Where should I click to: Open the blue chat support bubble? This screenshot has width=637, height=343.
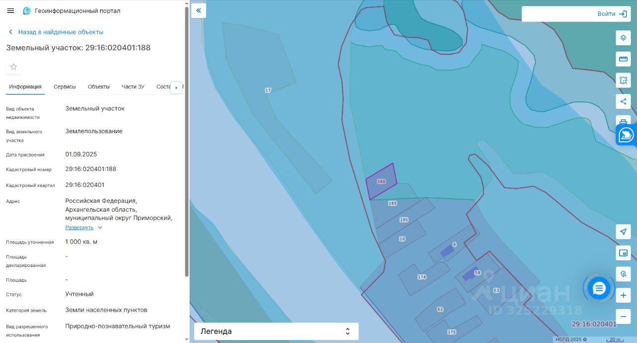[x=599, y=288]
